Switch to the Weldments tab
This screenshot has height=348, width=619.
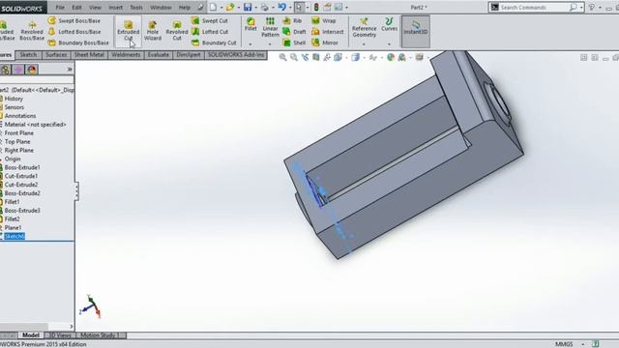[126, 55]
